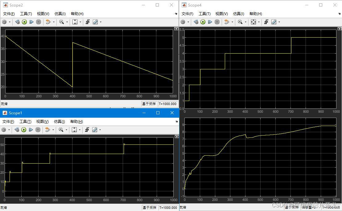The width and height of the screenshot is (342, 211).
Task: Step forward simulation in Scope2
Action: click(31, 22)
